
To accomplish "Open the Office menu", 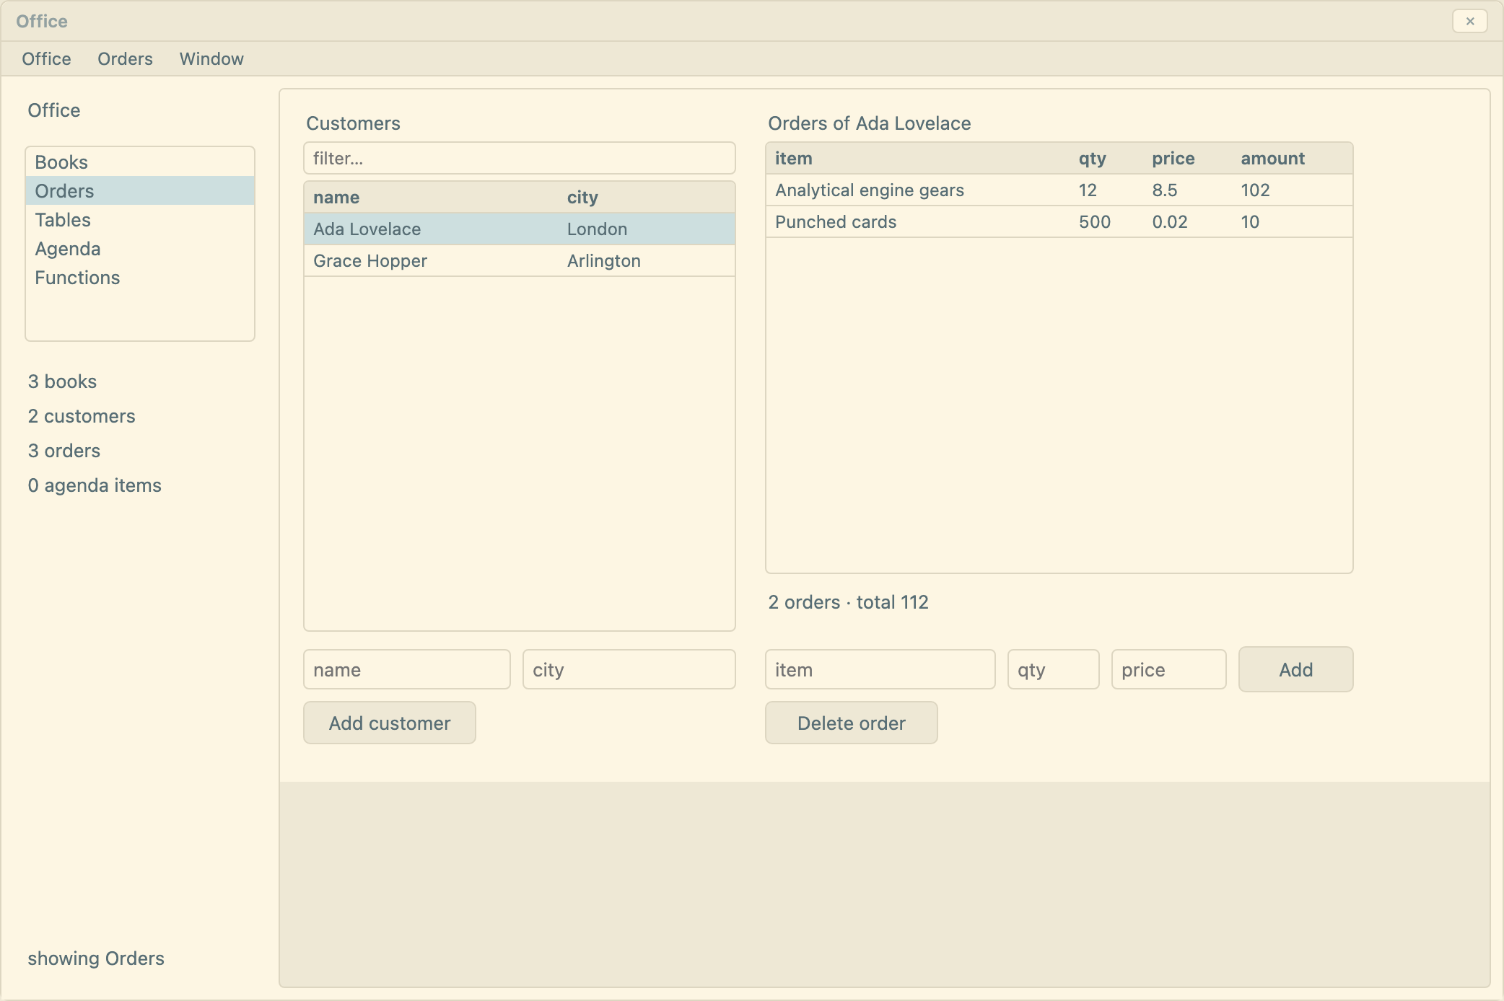I will [46, 59].
